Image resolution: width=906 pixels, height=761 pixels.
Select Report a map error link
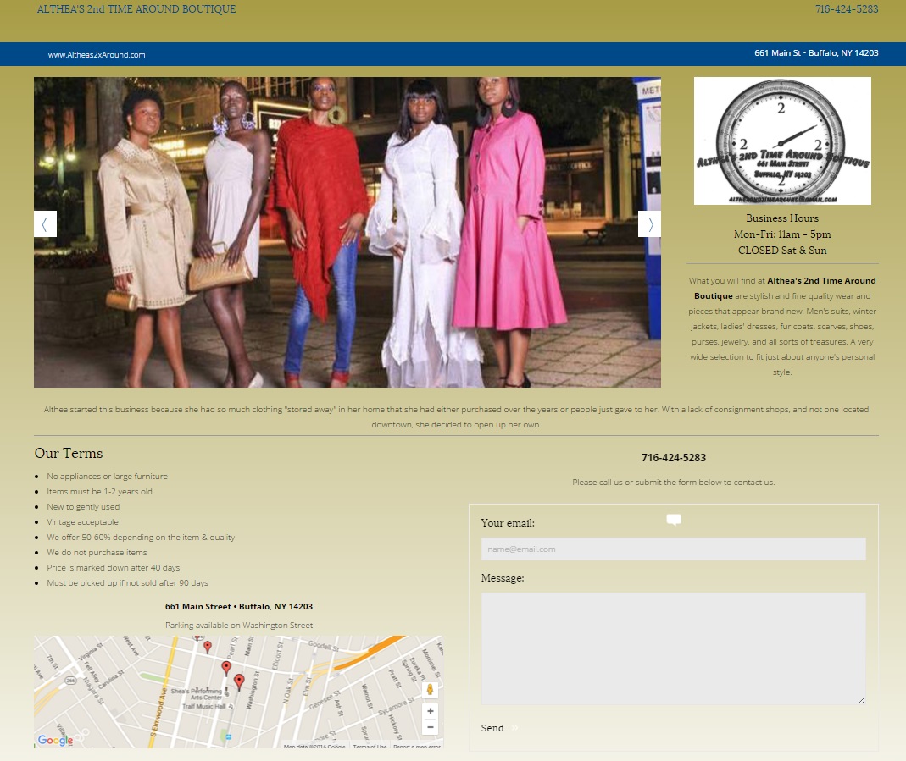coord(417,747)
